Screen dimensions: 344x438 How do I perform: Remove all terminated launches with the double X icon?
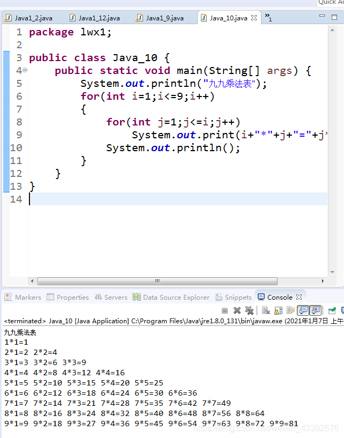click(x=249, y=310)
